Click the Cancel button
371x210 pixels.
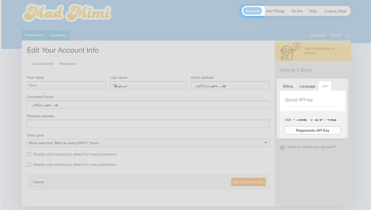pyautogui.click(x=38, y=182)
